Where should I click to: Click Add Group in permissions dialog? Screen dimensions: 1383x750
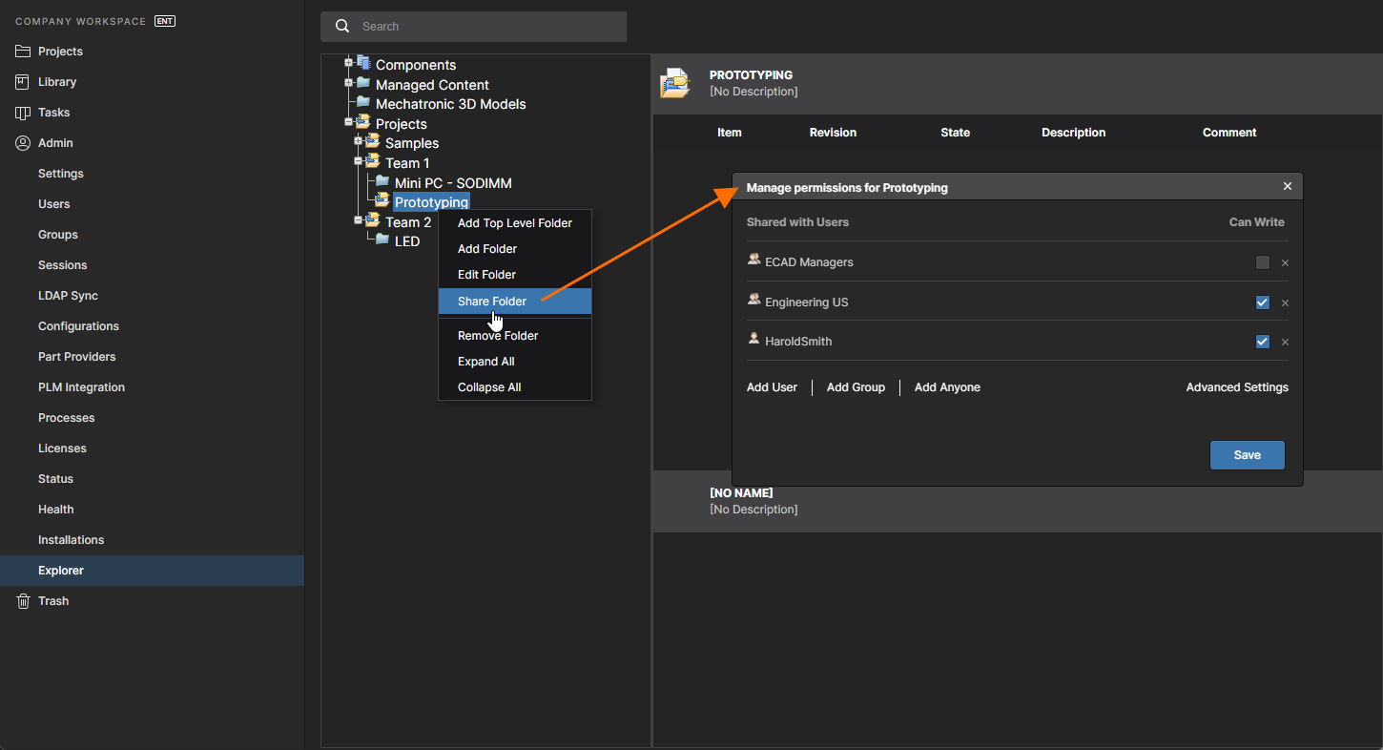856,387
